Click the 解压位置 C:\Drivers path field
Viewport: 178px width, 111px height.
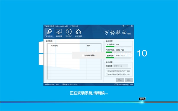click(121, 66)
